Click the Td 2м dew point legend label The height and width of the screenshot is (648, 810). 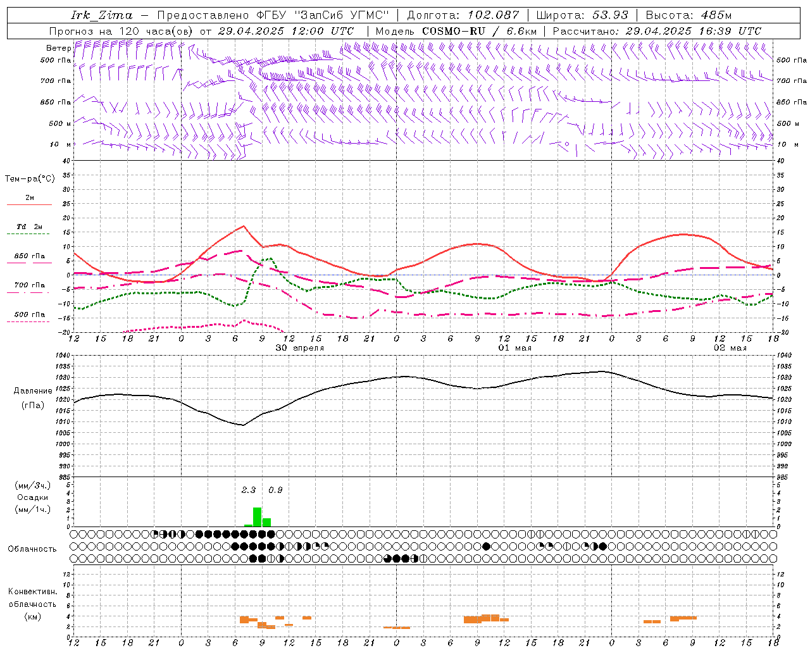(30, 227)
